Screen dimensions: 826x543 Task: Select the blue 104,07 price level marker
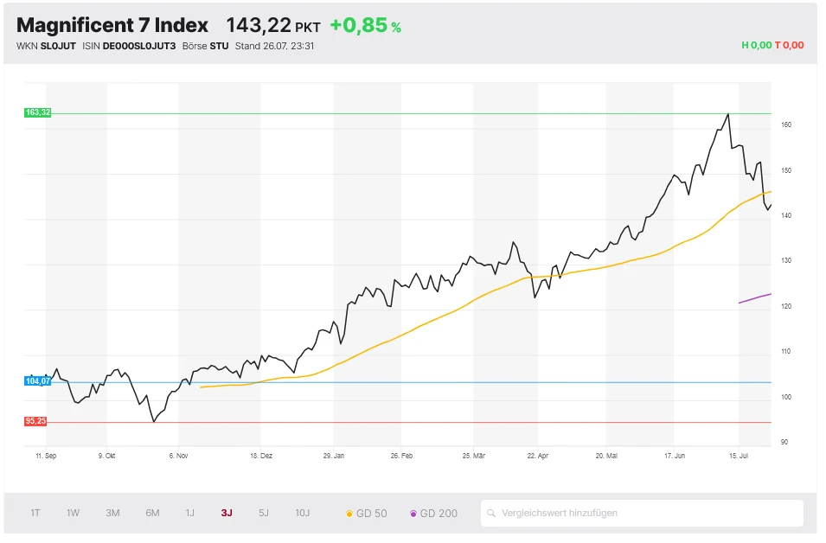point(36,380)
